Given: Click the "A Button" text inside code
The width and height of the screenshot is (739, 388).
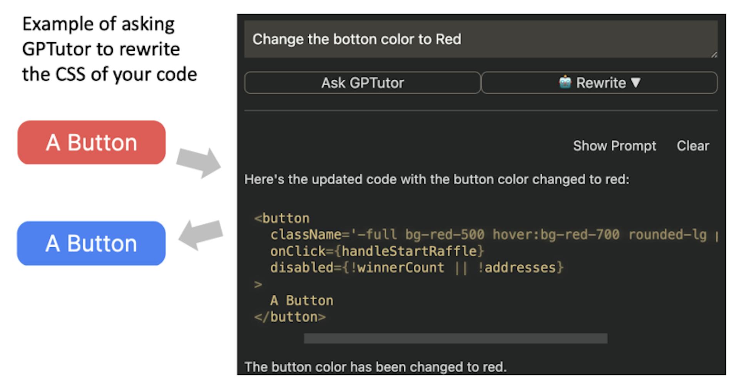Looking at the screenshot, I should pos(302,300).
